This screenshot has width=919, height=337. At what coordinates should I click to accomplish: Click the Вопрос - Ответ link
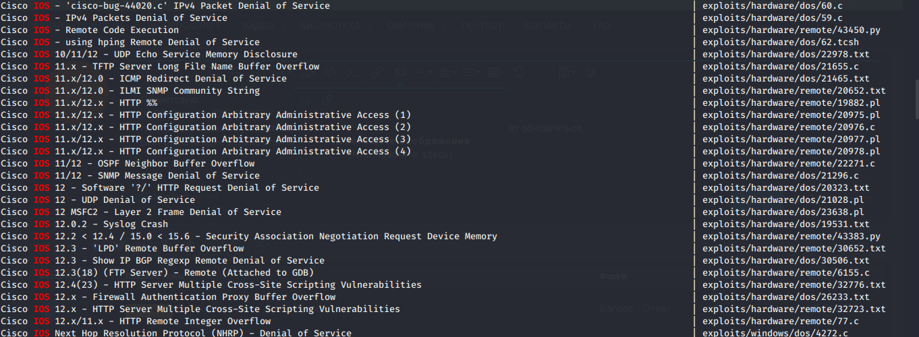(x=635, y=309)
